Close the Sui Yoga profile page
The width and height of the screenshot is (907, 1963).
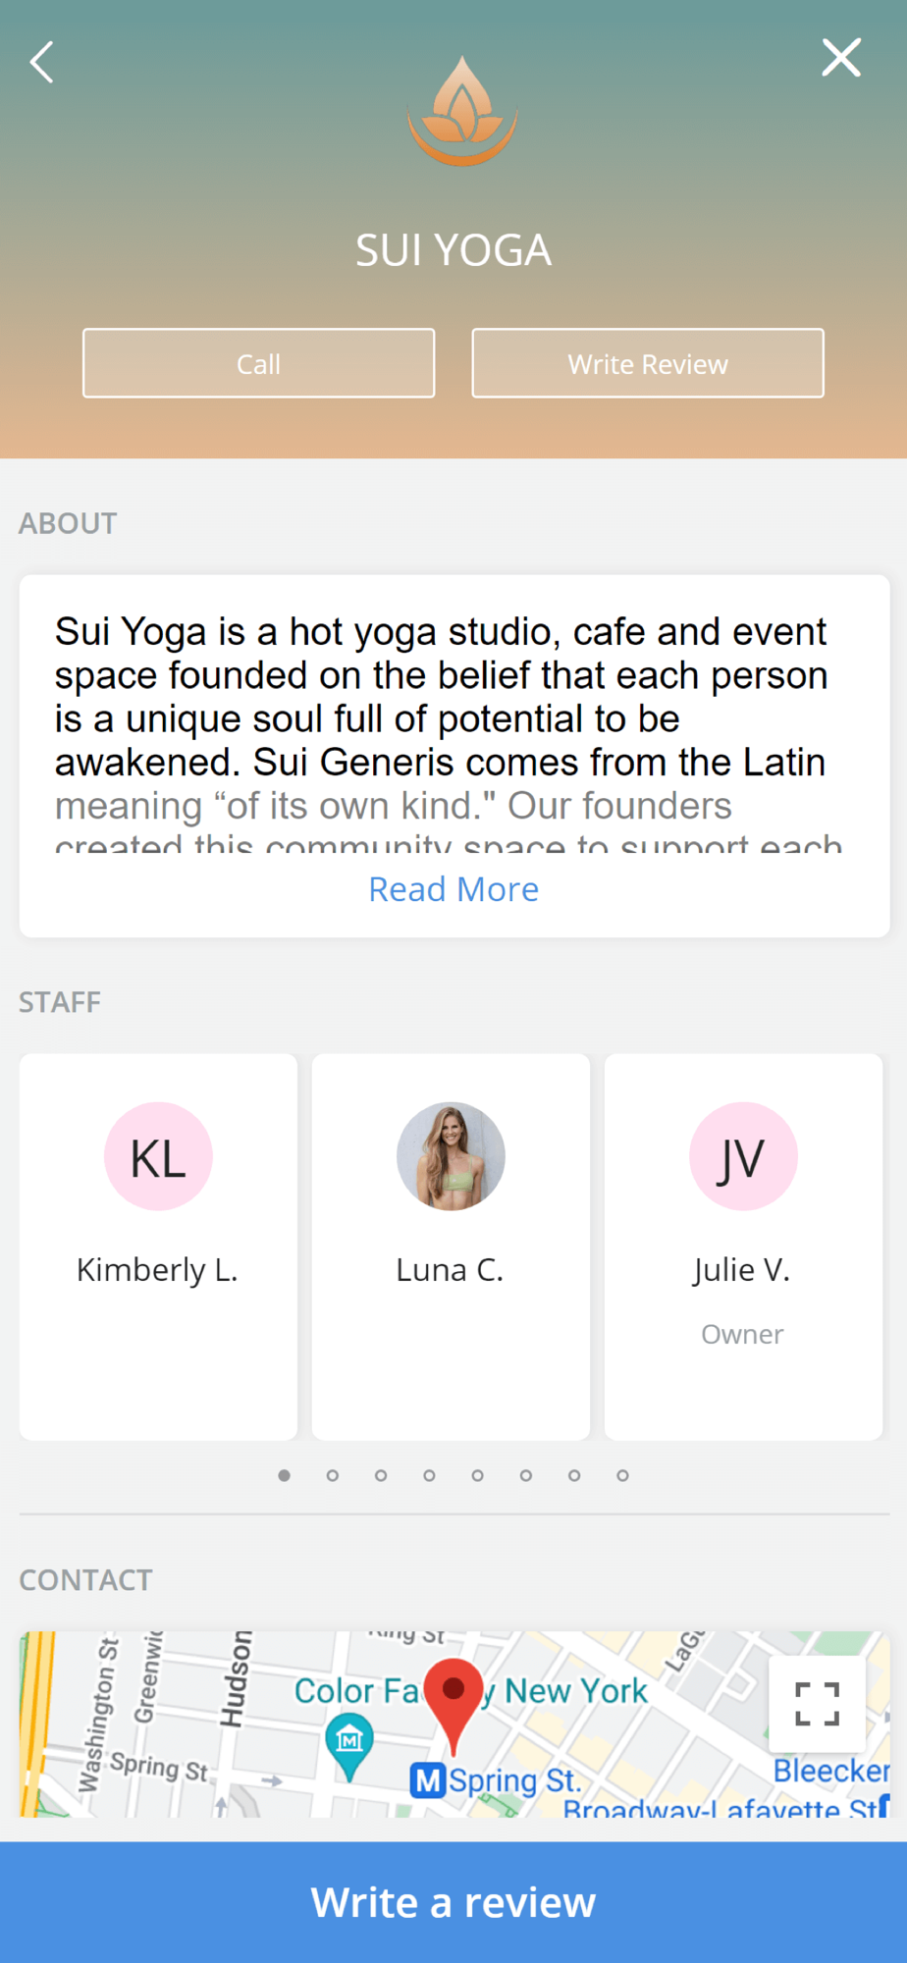click(x=841, y=58)
